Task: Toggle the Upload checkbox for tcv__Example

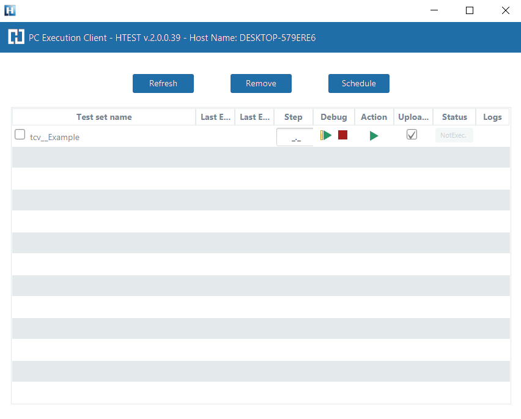Action: tap(412, 135)
